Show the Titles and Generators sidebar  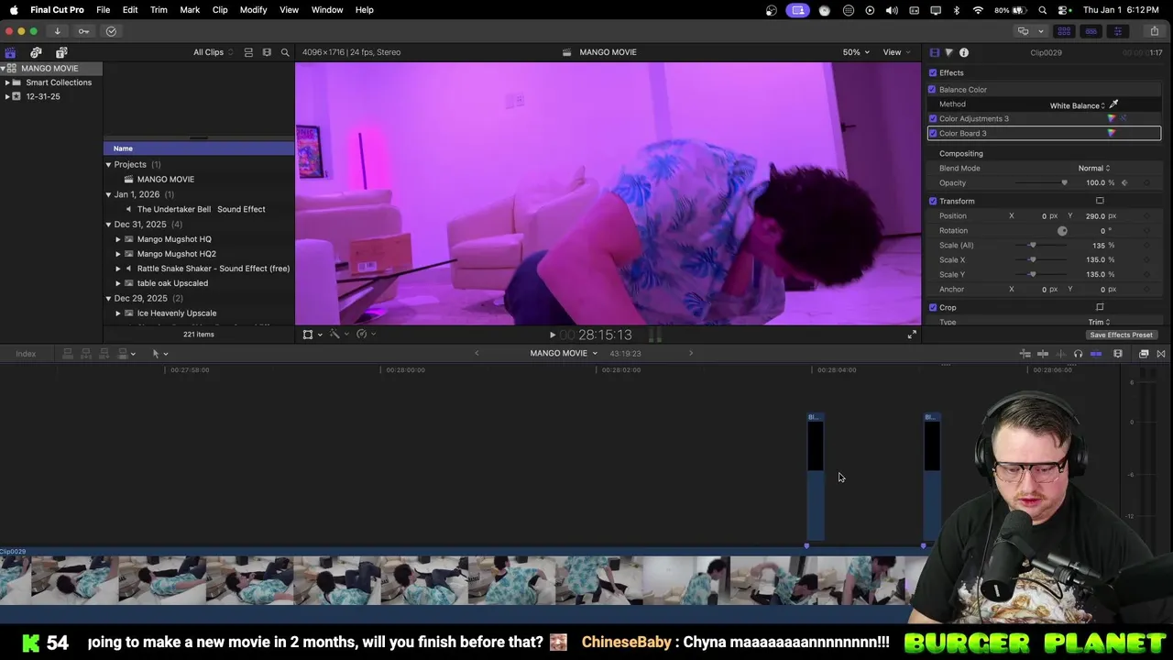click(61, 52)
